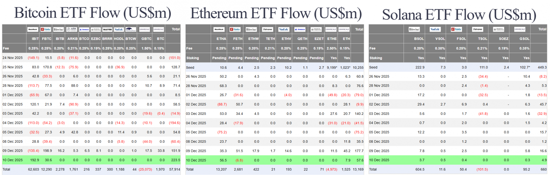Click the Solana ETF Flow heading

point(459,15)
